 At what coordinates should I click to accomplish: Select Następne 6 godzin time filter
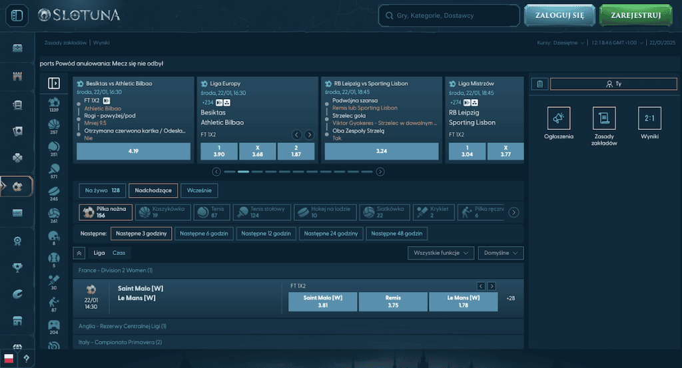coord(204,234)
